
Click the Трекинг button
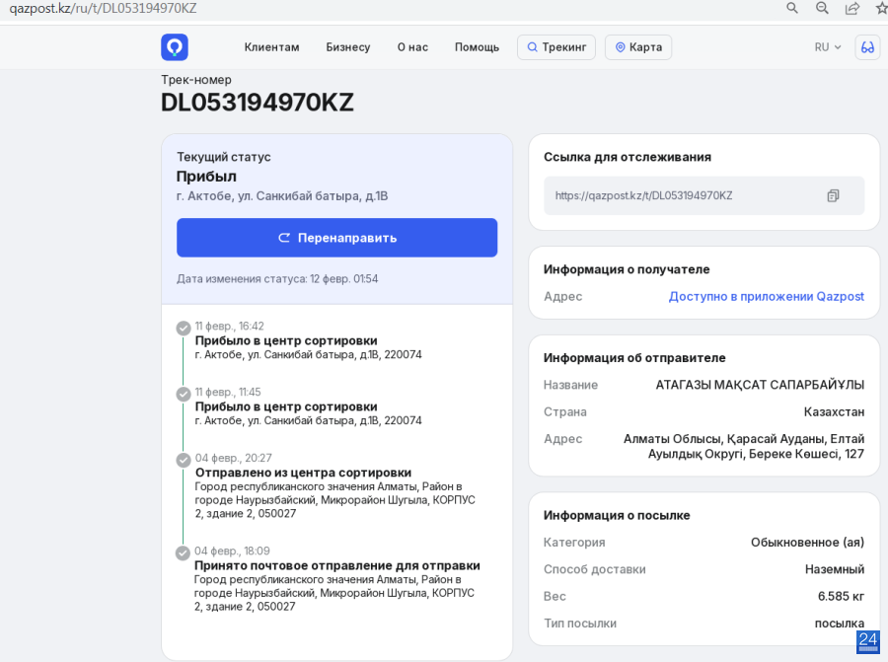[556, 47]
